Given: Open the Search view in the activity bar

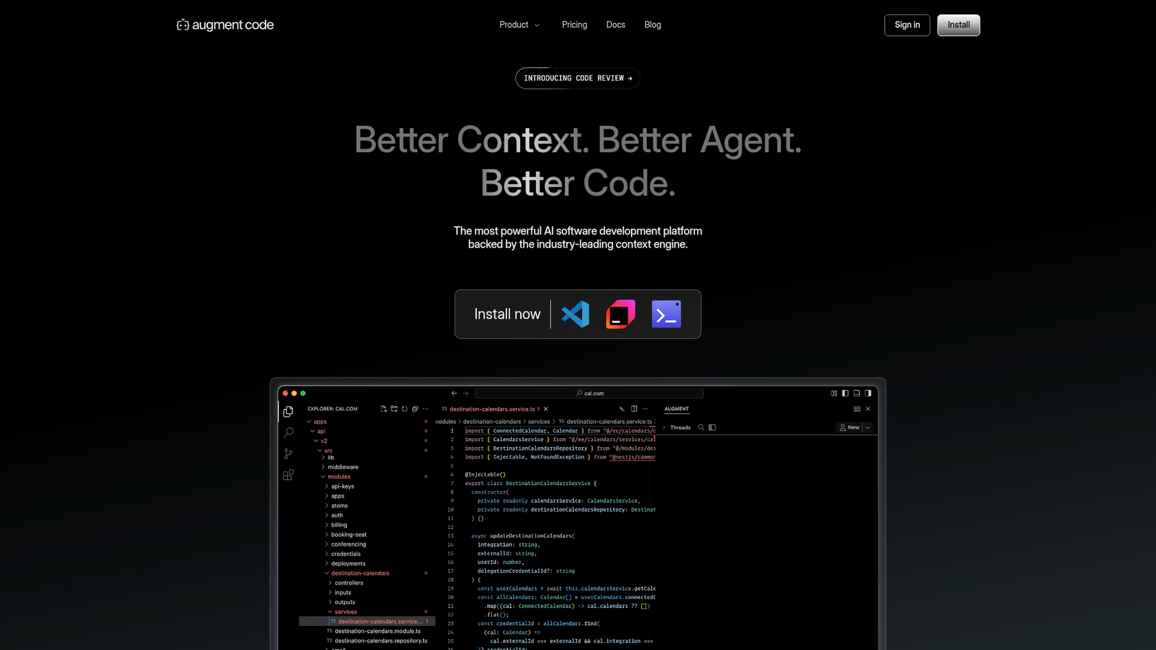Looking at the screenshot, I should pos(288,432).
